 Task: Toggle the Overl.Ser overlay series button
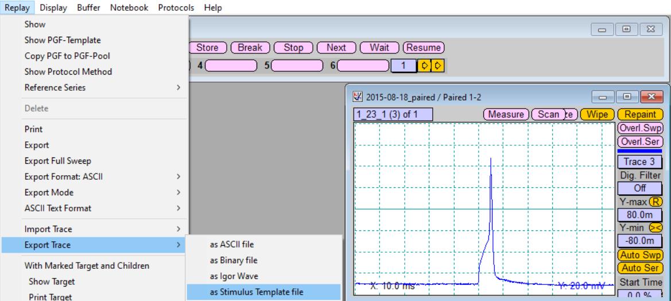(640, 141)
